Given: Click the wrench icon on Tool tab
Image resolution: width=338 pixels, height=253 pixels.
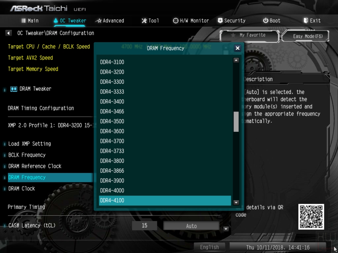Looking at the screenshot, I should click(144, 21).
